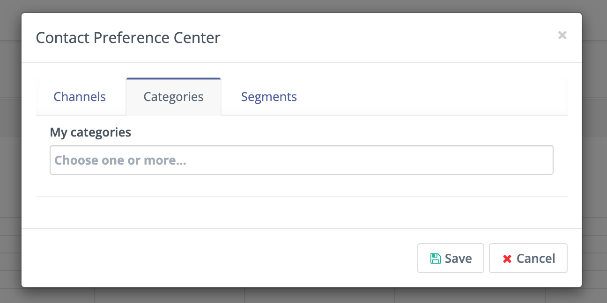This screenshot has height=303, width=607.
Task: Click the My categories label
Action: 90,132
